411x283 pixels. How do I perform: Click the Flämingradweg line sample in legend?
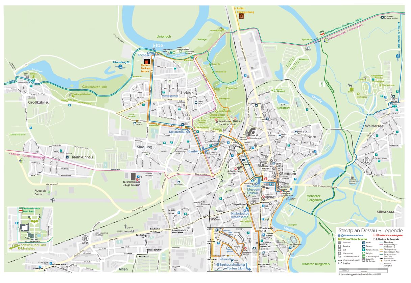381,249
